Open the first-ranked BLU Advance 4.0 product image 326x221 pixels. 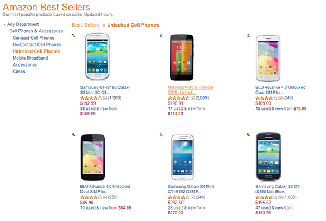272,57
